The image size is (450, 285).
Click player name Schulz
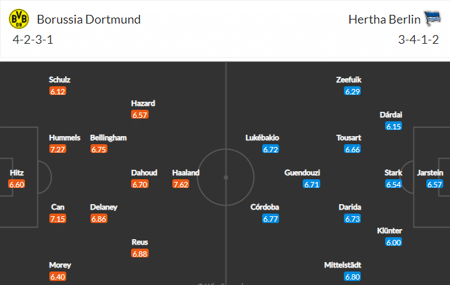tap(59, 80)
